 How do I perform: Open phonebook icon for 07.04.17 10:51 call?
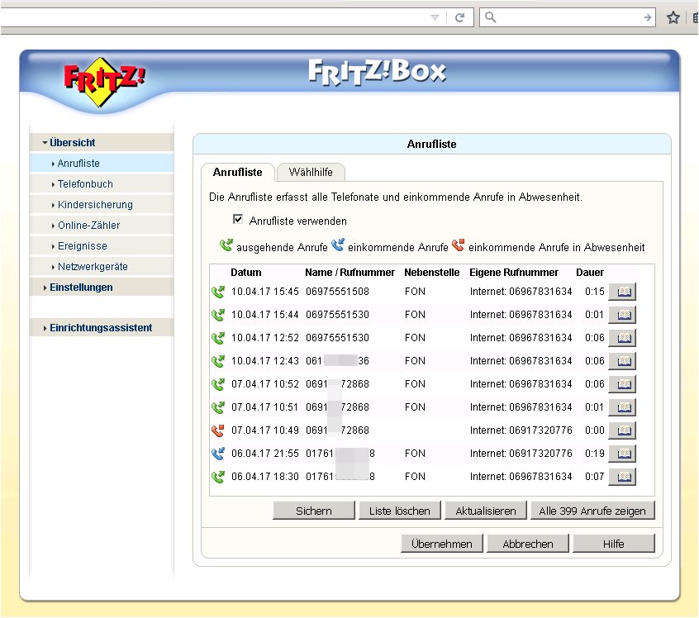pyautogui.click(x=622, y=407)
